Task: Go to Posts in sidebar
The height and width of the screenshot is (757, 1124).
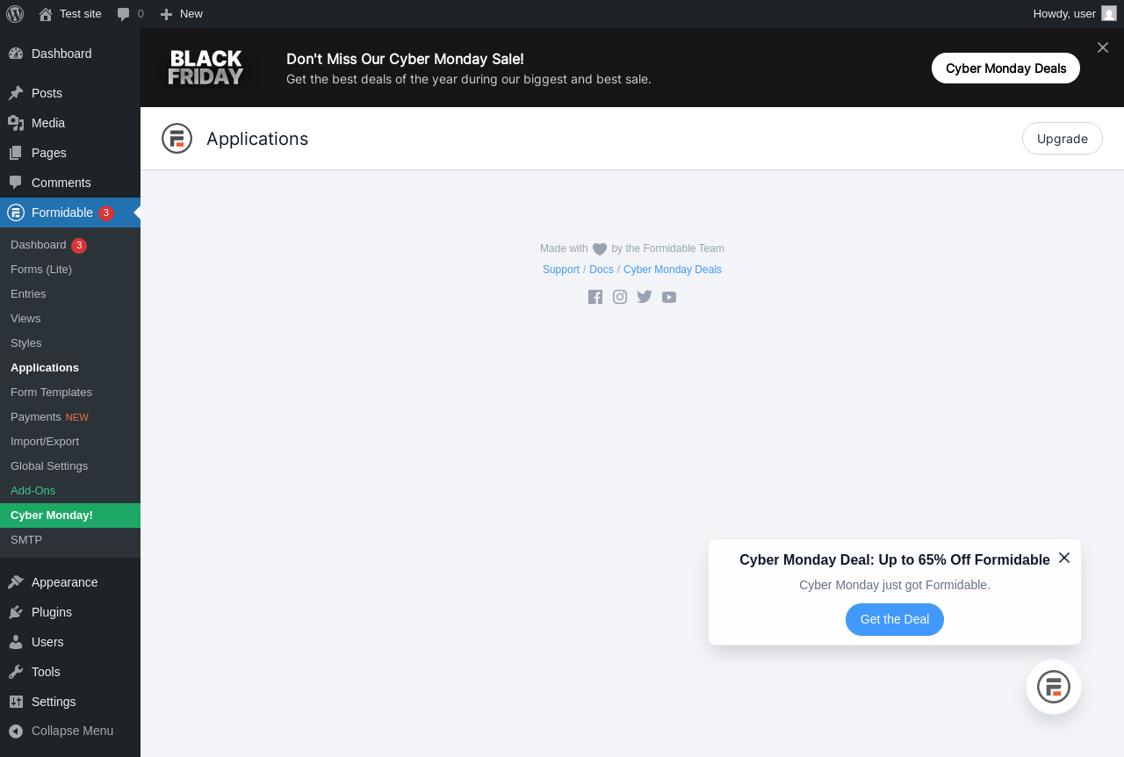Action: coord(70,93)
